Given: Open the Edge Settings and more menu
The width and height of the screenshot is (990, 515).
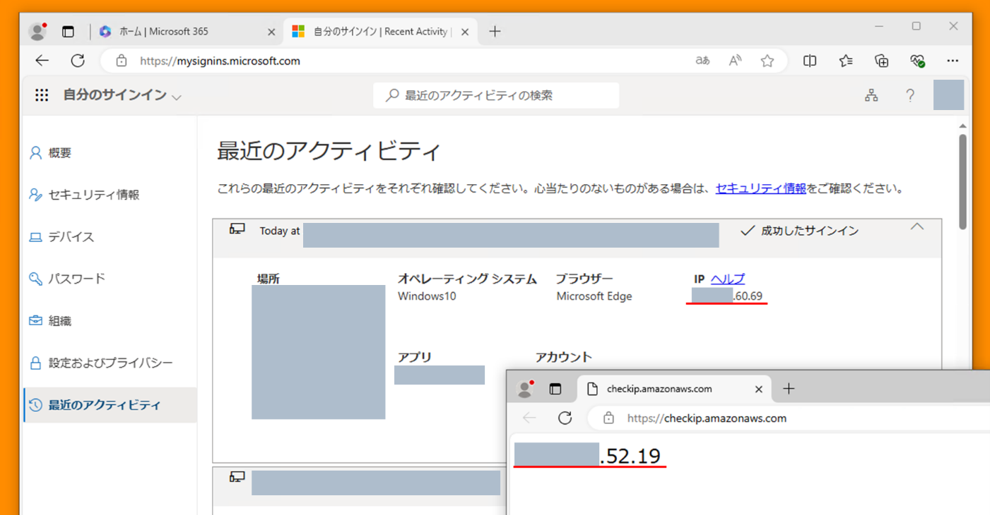Looking at the screenshot, I should point(953,61).
